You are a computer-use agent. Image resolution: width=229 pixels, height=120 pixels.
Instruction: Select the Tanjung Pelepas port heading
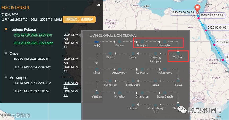point(23,29)
